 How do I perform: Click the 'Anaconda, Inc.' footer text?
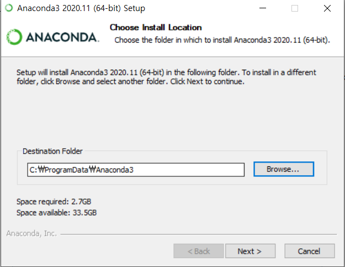click(x=31, y=233)
